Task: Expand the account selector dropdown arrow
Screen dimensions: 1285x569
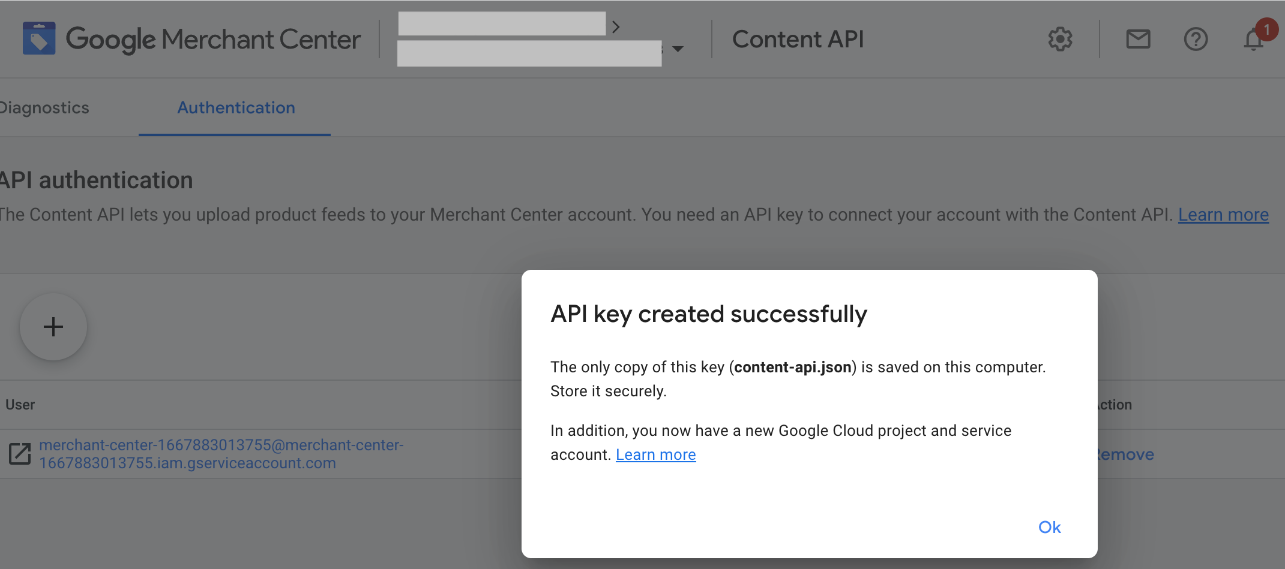Action: click(678, 49)
